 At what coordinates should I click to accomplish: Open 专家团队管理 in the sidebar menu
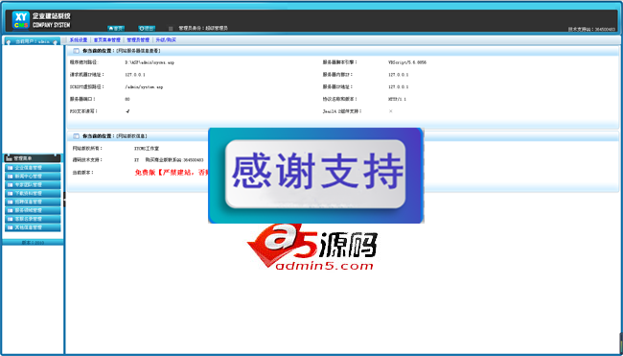point(33,185)
